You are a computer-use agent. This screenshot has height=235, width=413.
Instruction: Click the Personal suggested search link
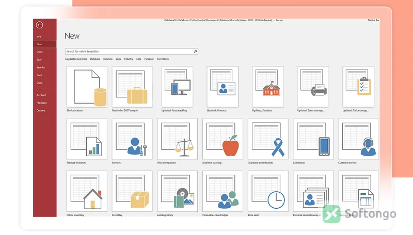149,59
